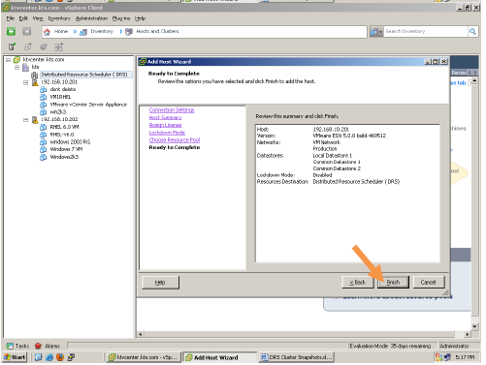This screenshot has height=365, width=486.
Task: Collapse the ktvcenter.kts.com root node
Action: tap(9, 60)
